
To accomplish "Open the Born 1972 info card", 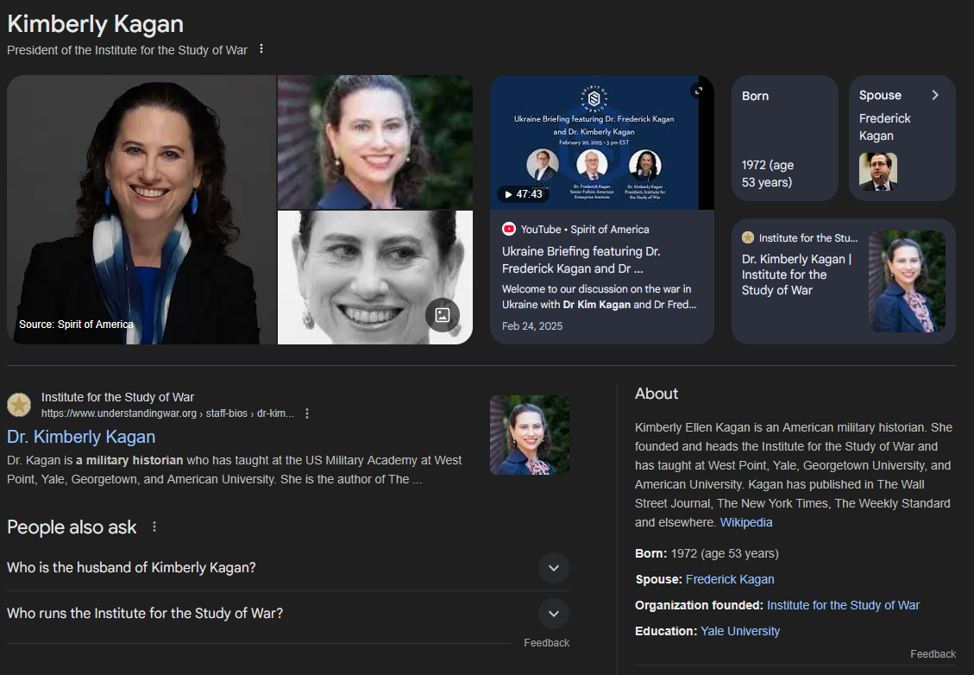I will (x=785, y=138).
